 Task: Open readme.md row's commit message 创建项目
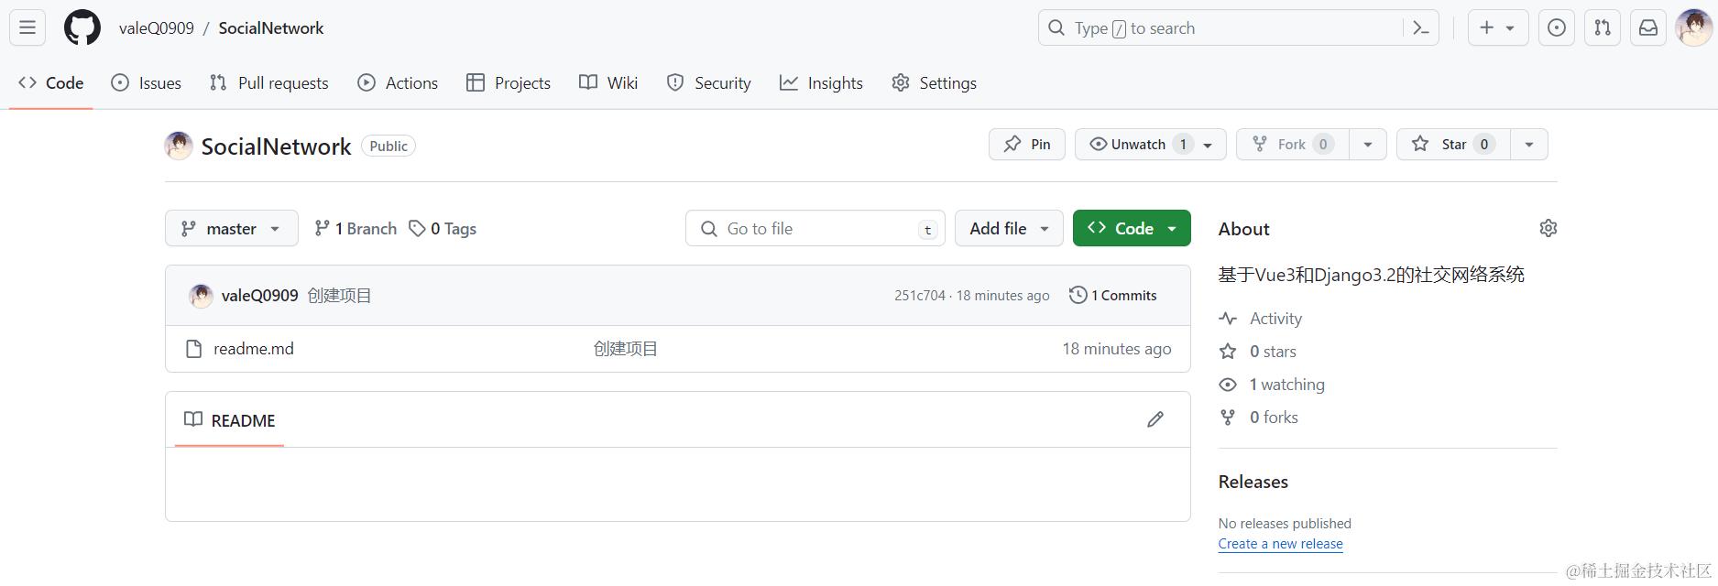tap(626, 349)
